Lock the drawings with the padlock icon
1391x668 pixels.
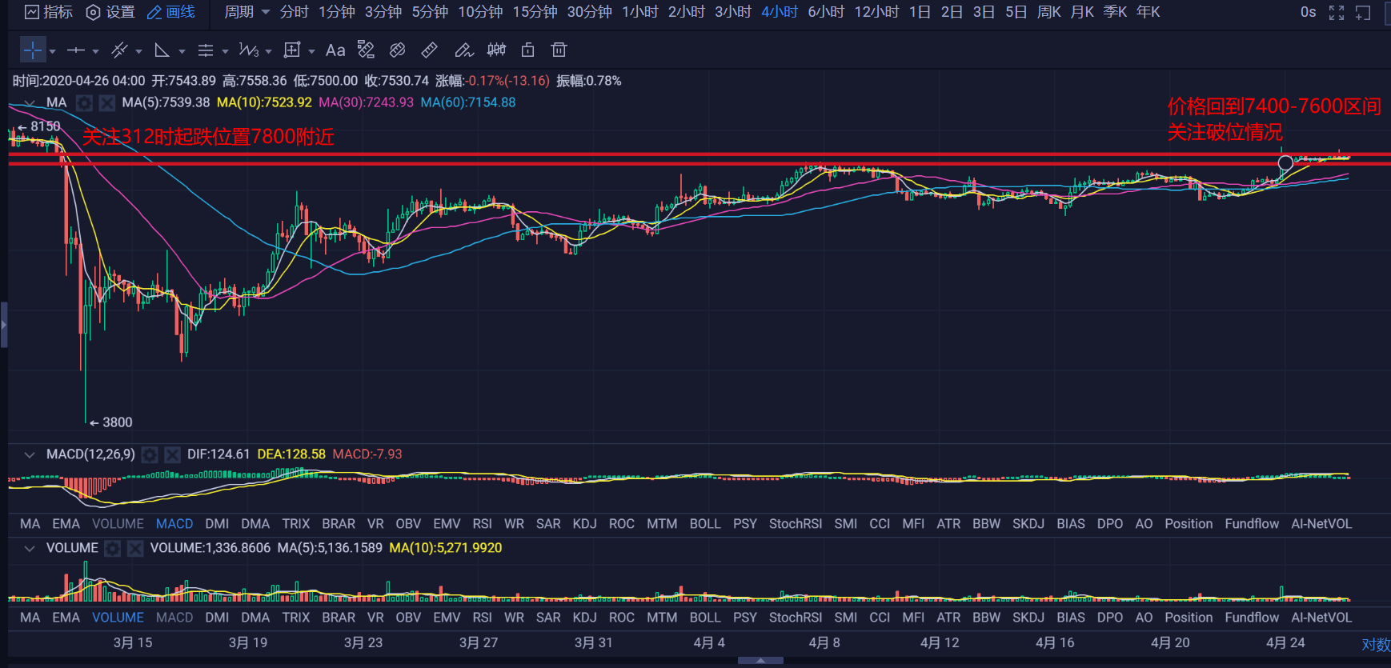click(527, 50)
